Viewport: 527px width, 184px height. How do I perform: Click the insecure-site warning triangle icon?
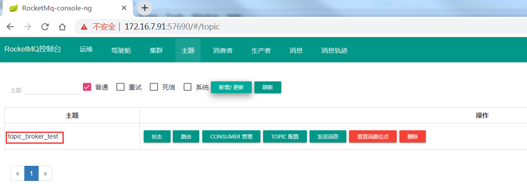(84, 26)
